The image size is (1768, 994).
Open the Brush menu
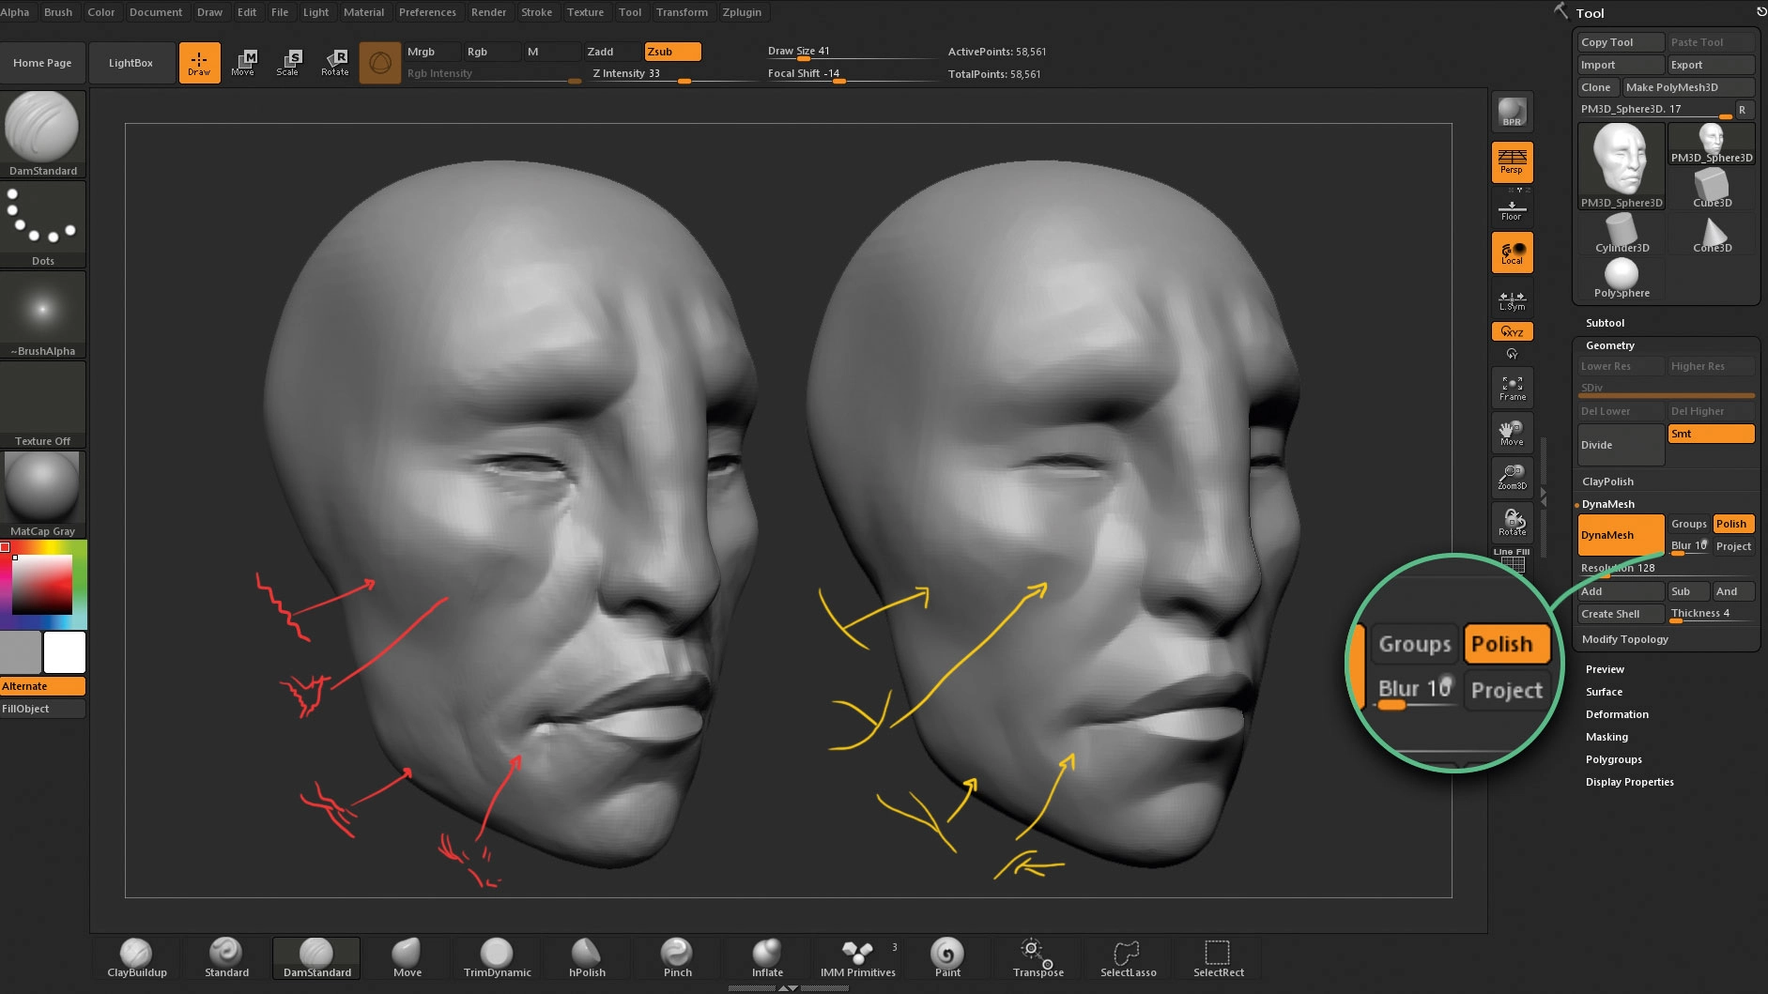click(58, 12)
